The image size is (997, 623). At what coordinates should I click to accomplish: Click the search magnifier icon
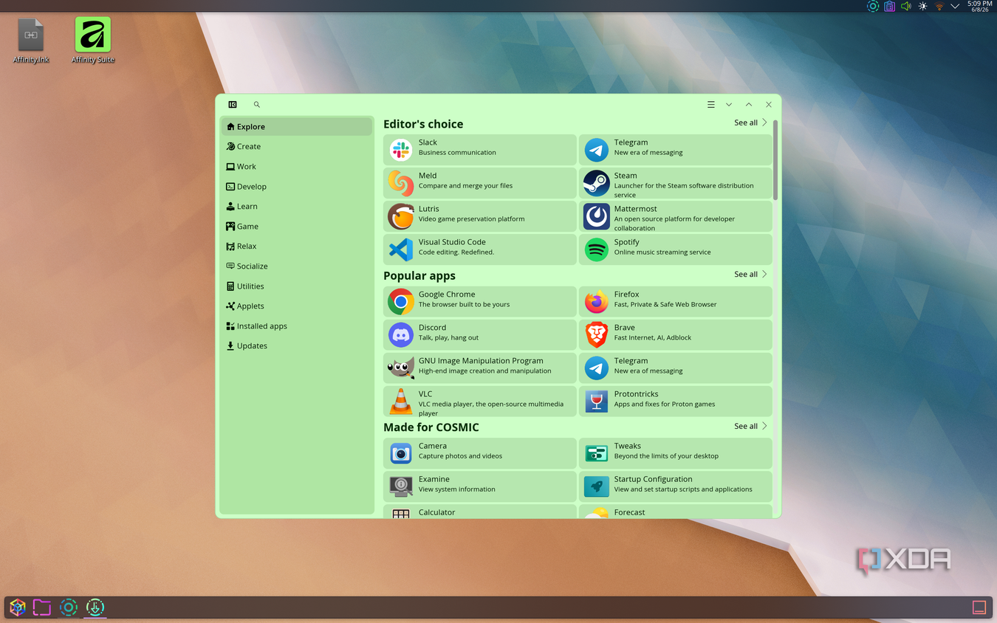tap(256, 105)
